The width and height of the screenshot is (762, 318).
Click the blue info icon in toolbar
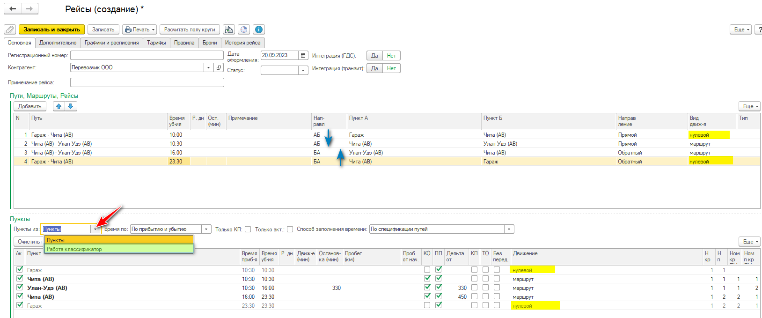click(258, 30)
